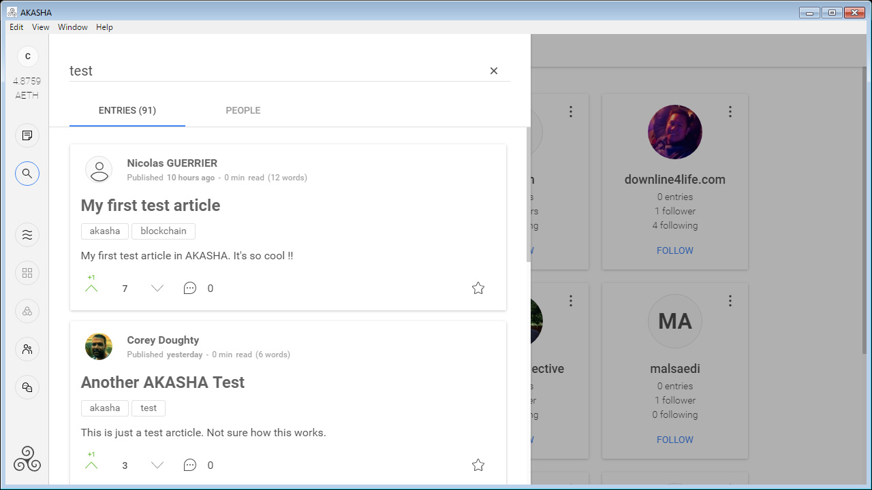The height and width of the screenshot is (490, 872).
Task: Downvote "My first test article" entry
Action: (x=157, y=288)
